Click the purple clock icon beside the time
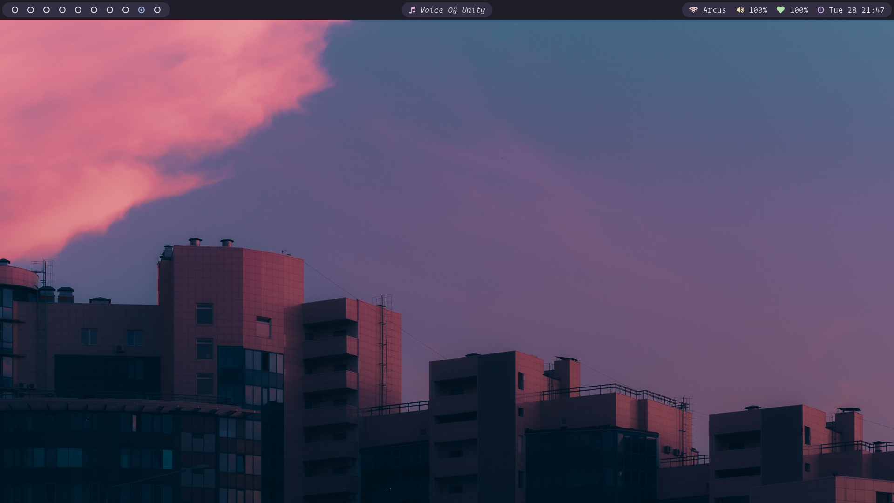Viewport: 894px width, 503px height. click(821, 9)
